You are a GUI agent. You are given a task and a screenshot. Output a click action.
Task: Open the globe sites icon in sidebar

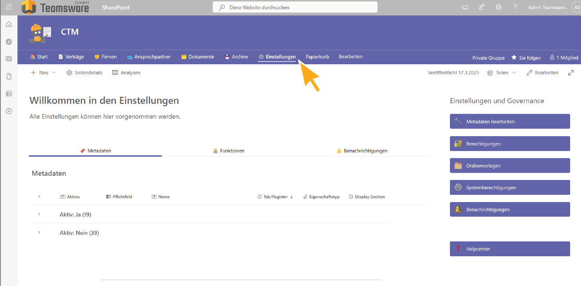click(9, 42)
